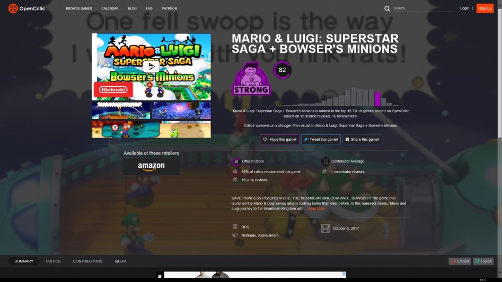Go to the Blog page

pyautogui.click(x=132, y=8)
